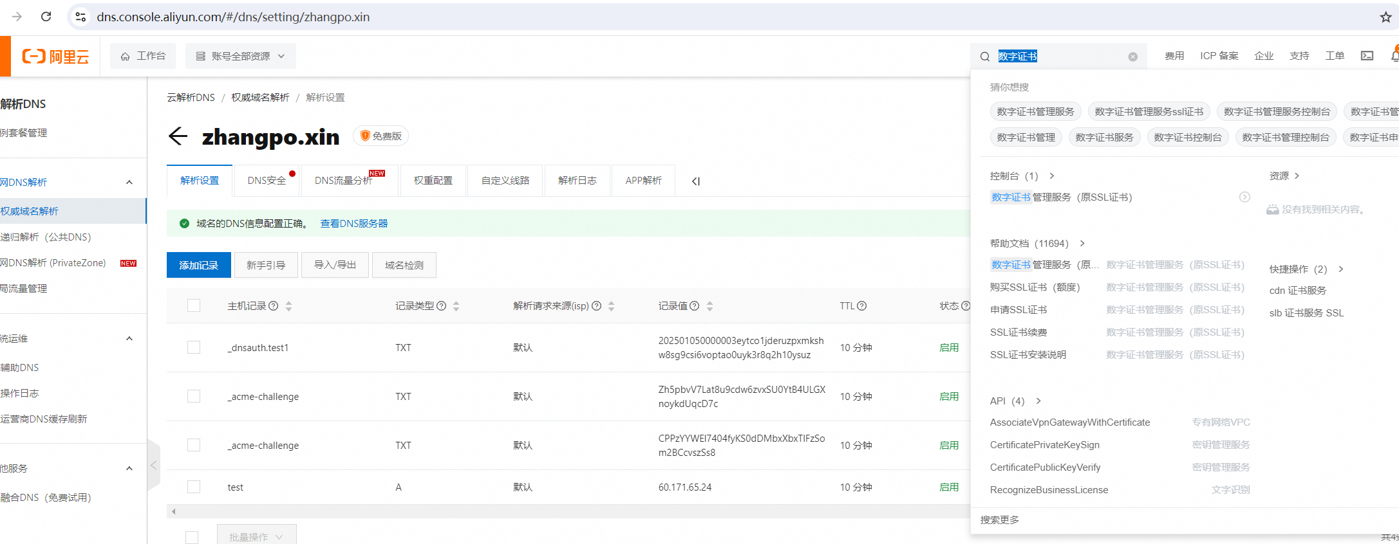Screen dimensions: 1399x544
Task: Go back using the arrow beside zhangpo.xin
Action: point(178,136)
